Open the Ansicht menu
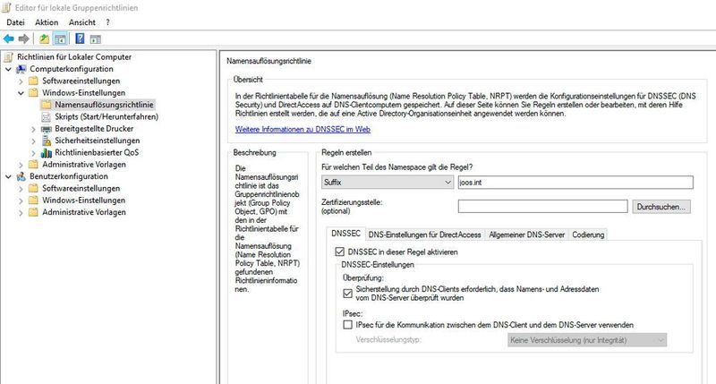The image size is (716, 384). point(82,21)
